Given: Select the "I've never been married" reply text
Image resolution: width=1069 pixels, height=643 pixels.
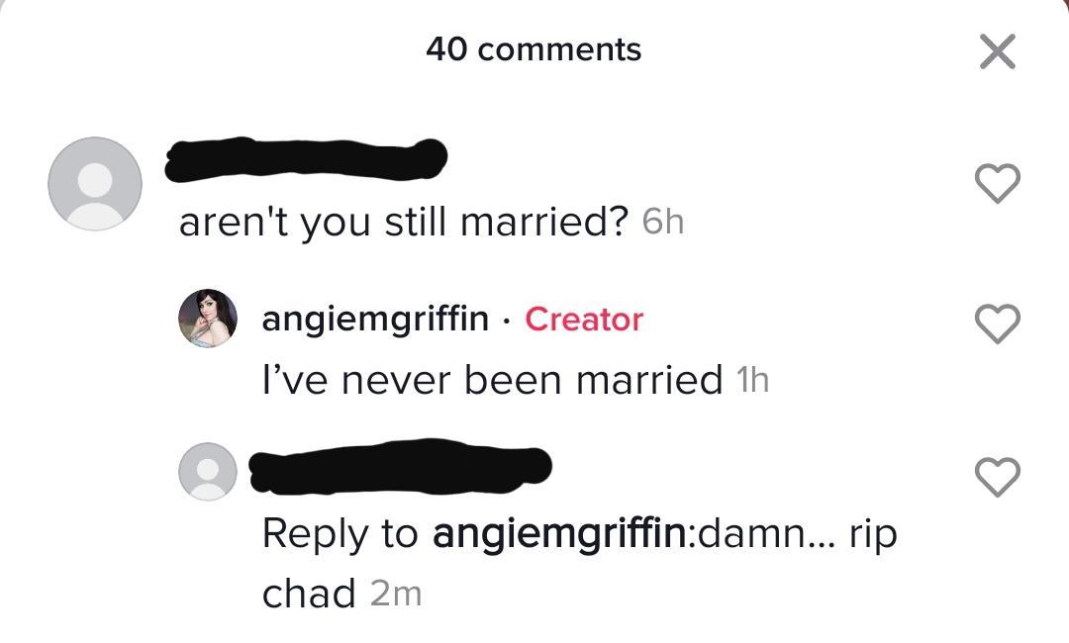Looking at the screenshot, I should [492, 380].
